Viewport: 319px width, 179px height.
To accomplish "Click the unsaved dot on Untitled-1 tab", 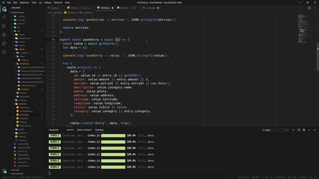I will coord(158,8).
